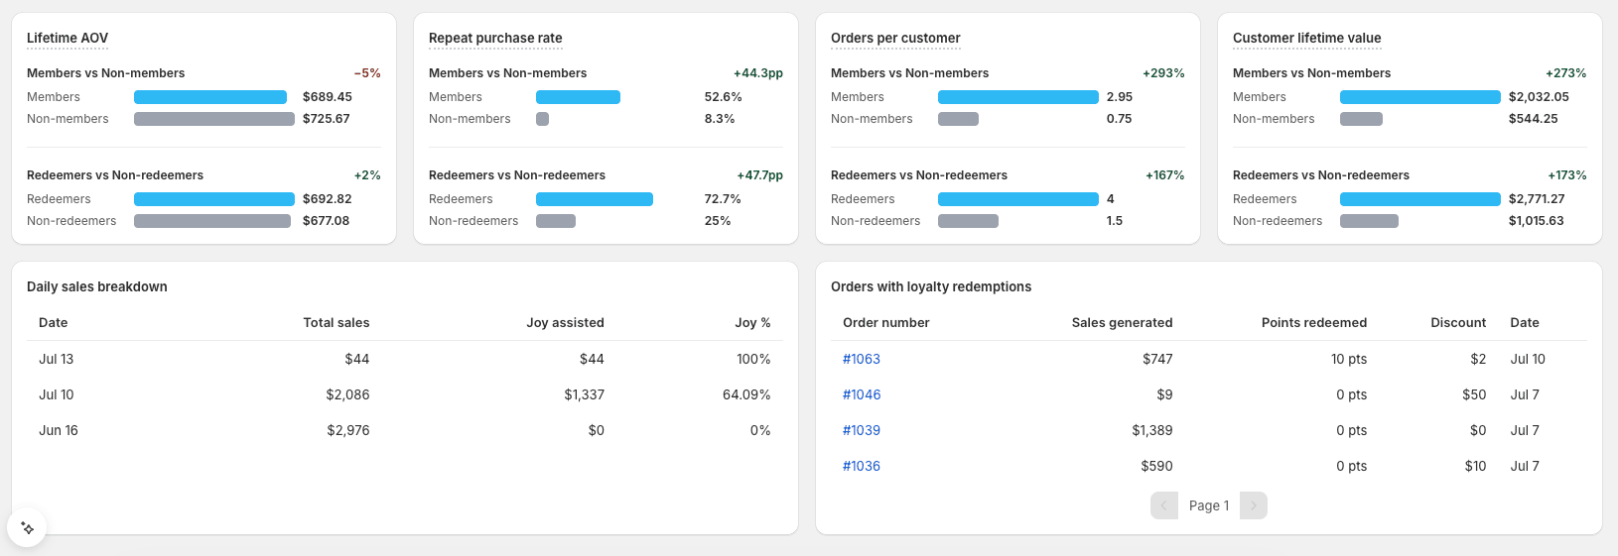
Task: Click Redeemers bar in Customer lifetime value
Action: [x=1420, y=199]
